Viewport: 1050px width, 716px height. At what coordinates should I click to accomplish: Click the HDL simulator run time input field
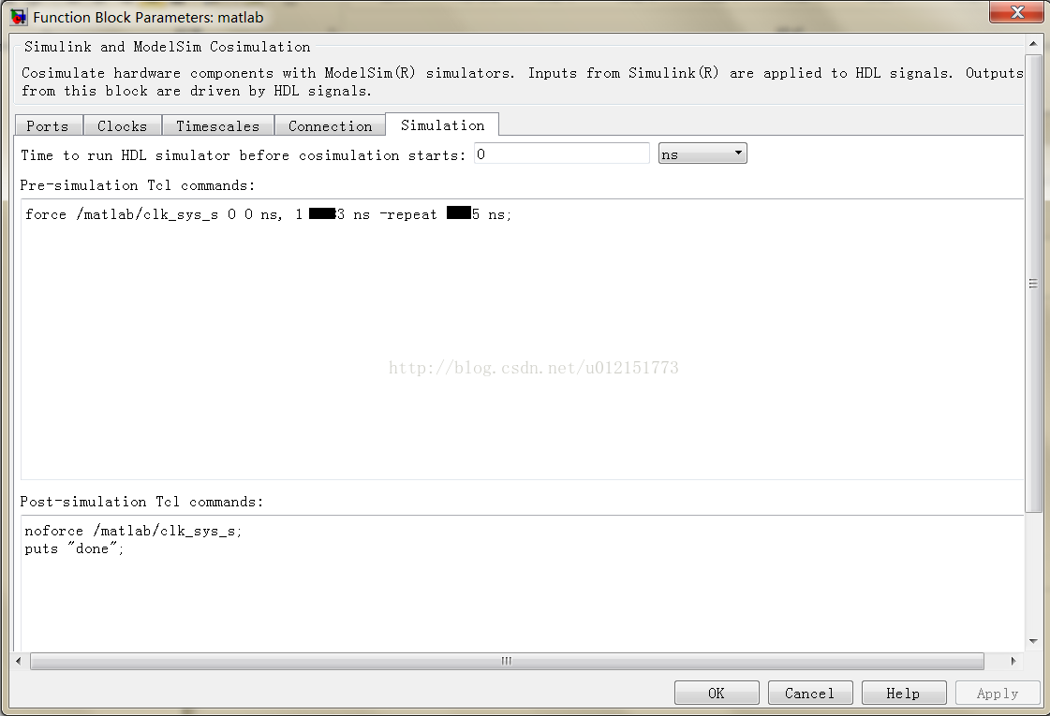point(561,153)
